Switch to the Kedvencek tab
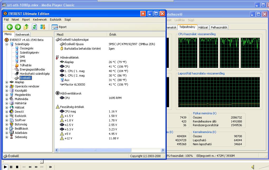 [x=22, y=35]
